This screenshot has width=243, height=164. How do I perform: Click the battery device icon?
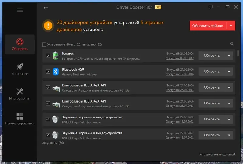[56, 56]
